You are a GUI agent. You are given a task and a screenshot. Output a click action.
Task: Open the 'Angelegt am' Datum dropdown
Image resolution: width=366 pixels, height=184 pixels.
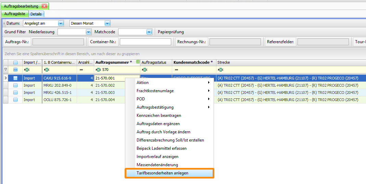click(x=61, y=23)
